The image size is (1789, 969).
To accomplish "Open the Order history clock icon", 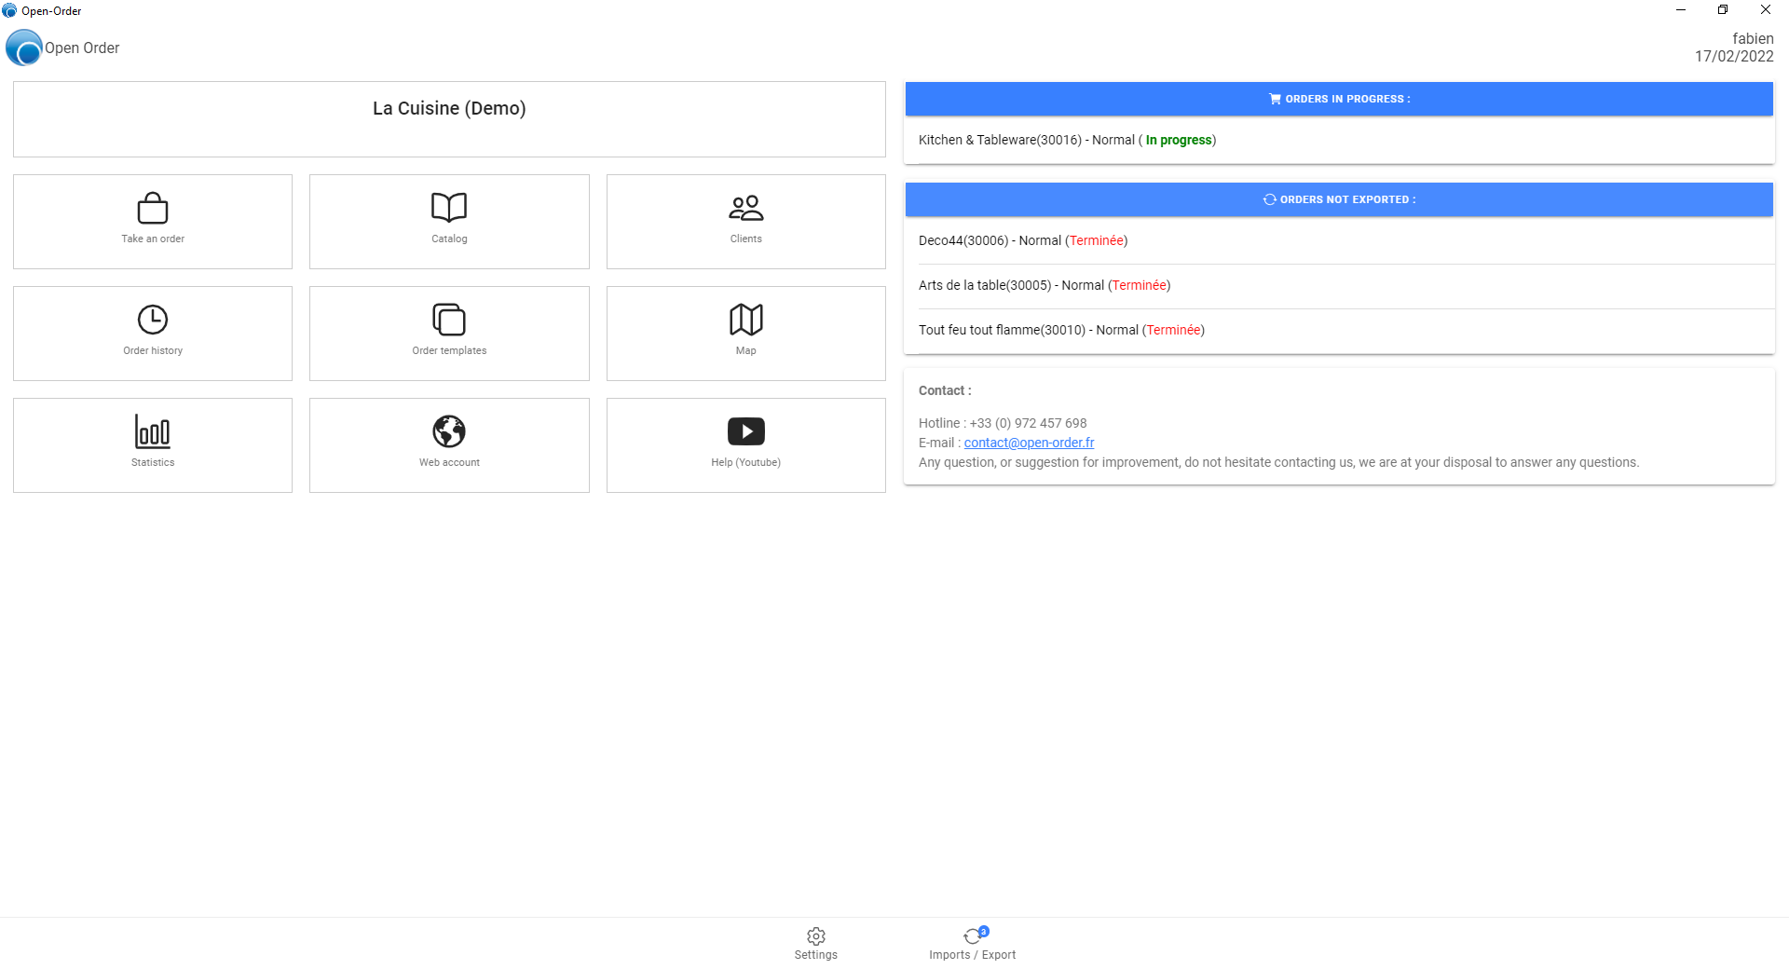I will click(x=153, y=320).
